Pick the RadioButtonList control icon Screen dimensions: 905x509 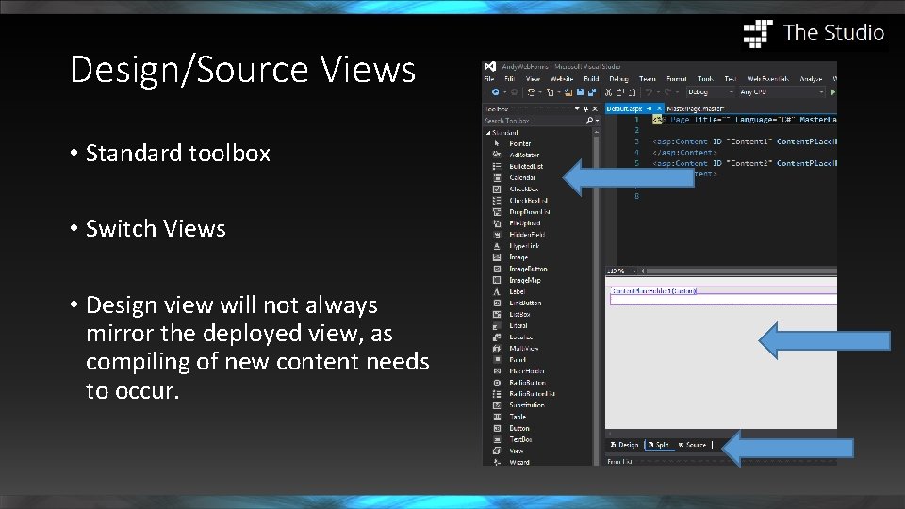(497, 394)
